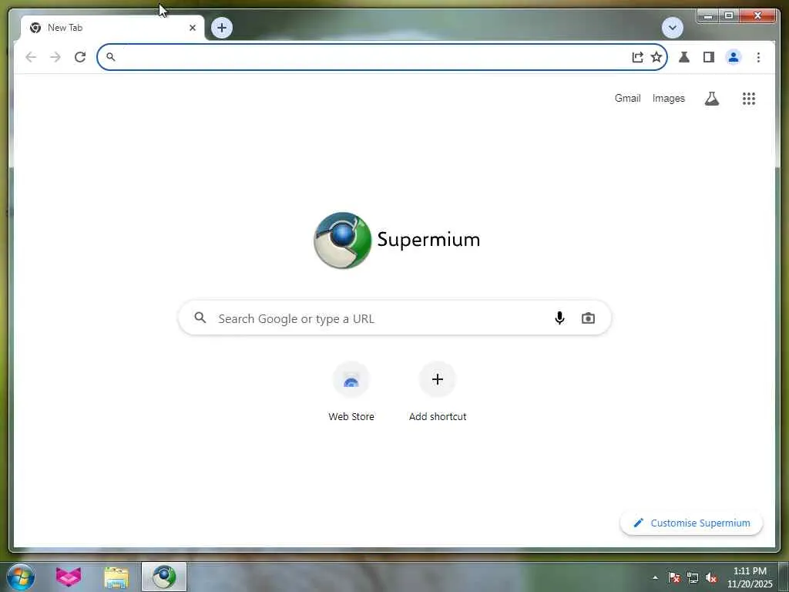Open the Gmail link
The width and height of the screenshot is (789, 592).
tap(627, 98)
